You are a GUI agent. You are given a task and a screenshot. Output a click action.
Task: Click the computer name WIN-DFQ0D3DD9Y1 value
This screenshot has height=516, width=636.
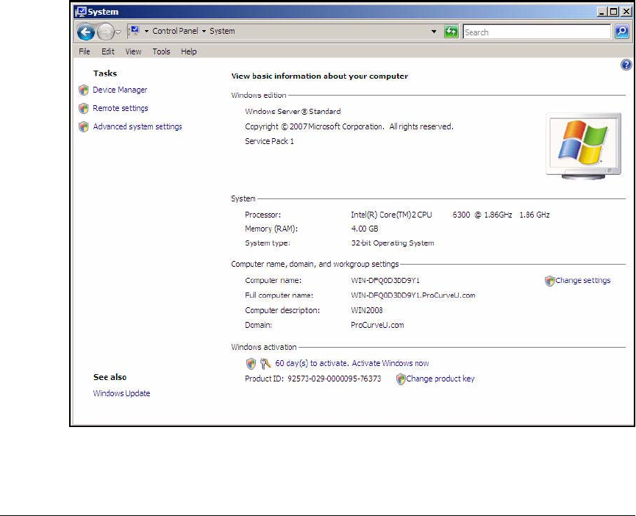385,281
